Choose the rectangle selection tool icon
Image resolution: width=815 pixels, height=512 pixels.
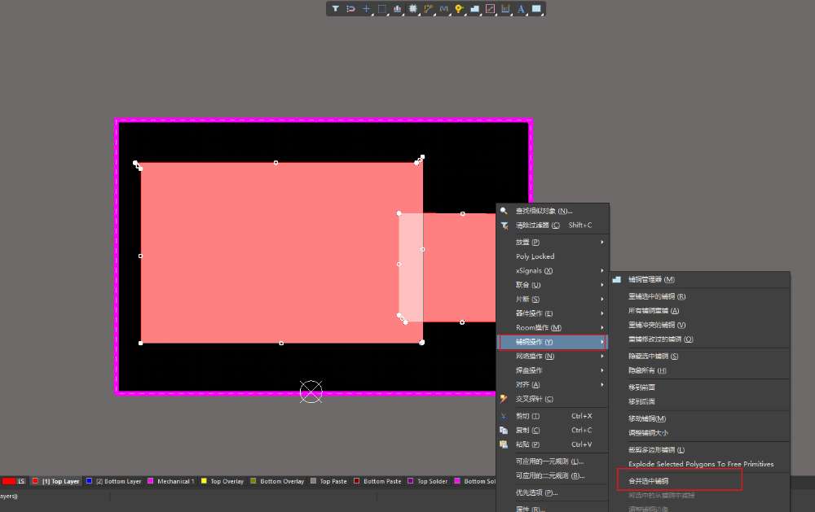click(382, 9)
